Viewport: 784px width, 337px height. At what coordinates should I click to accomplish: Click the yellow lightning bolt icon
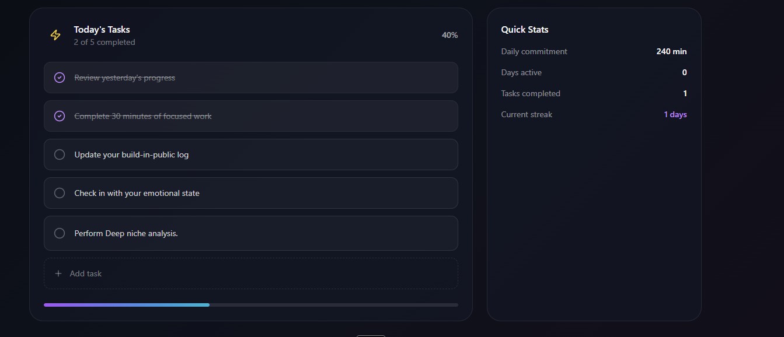click(x=55, y=35)
